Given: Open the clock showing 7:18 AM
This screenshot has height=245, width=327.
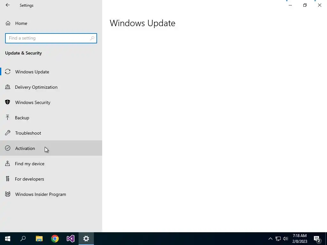Looking at the screenshot, I should pyautogui.click(x=300, y=239).
